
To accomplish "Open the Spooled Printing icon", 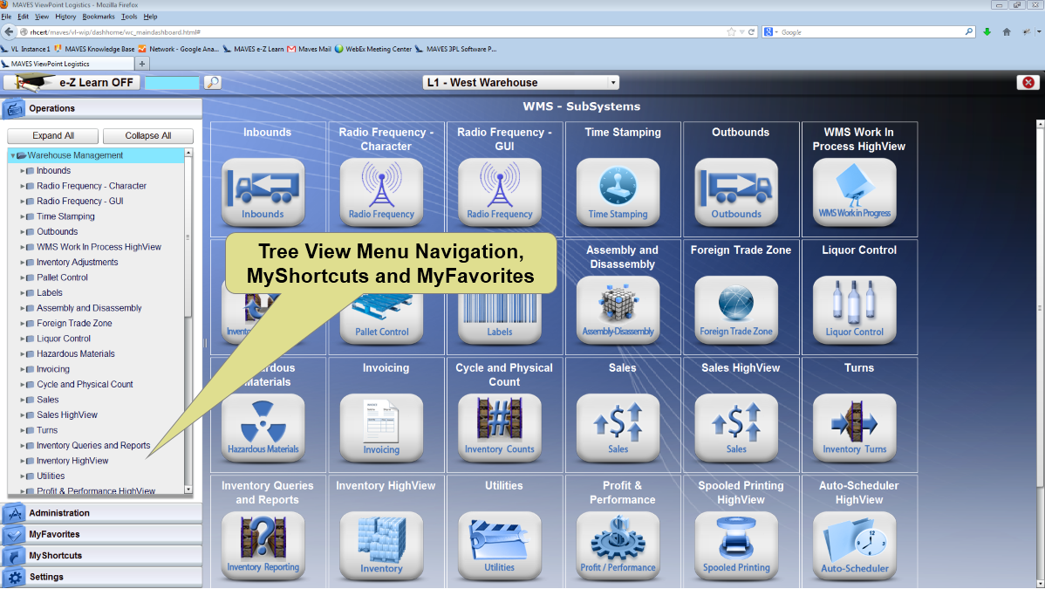I will pos(735,545).
